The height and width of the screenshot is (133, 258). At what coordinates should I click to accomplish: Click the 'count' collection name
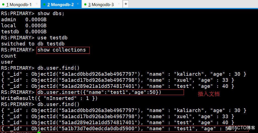pyautogui.click(x=9, y=56)
